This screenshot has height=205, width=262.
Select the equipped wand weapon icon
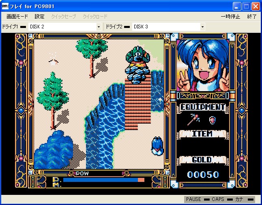[x=193, y=120]
